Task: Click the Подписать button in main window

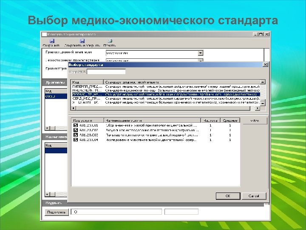Action: coord(57,212)
